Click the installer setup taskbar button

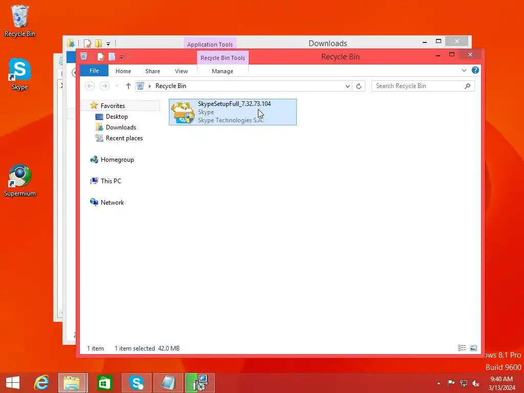[200, 383]
